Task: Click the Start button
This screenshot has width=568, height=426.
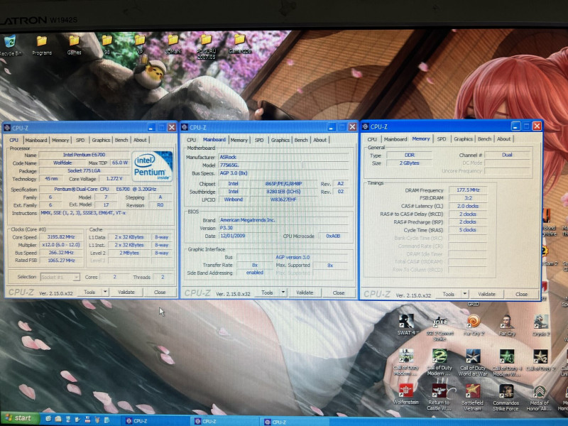Action: tap(19, 418)
